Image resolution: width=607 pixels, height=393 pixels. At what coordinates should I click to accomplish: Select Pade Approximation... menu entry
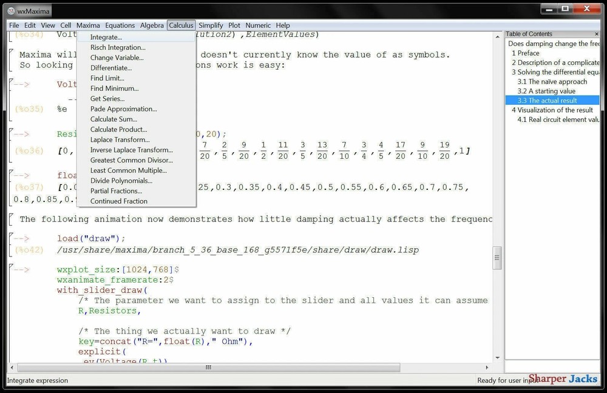[x=136, y=109]
